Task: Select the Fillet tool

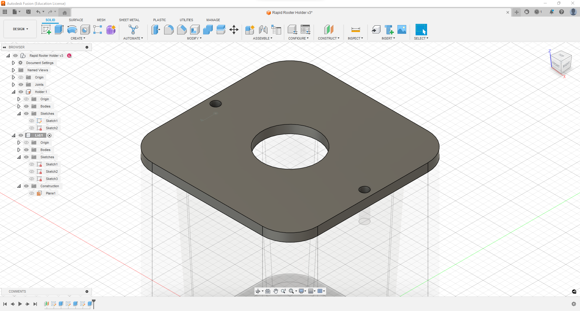Action: (169, 30)
